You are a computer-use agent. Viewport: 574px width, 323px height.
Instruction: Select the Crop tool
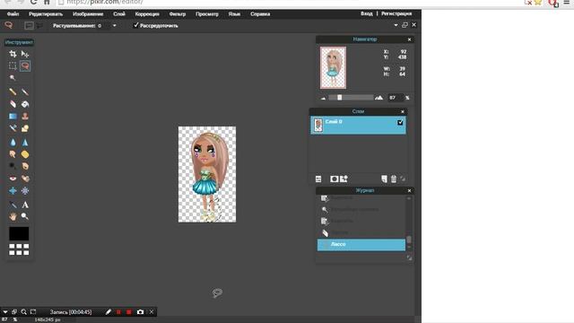13,54
